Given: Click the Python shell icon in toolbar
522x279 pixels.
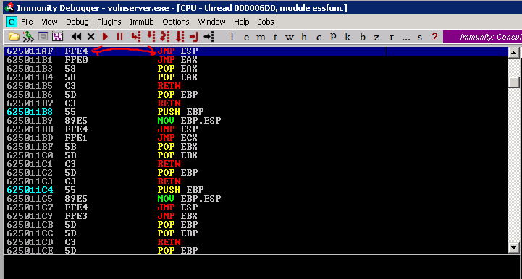Looking at the screenshot, I should click(x=28, y=37).
